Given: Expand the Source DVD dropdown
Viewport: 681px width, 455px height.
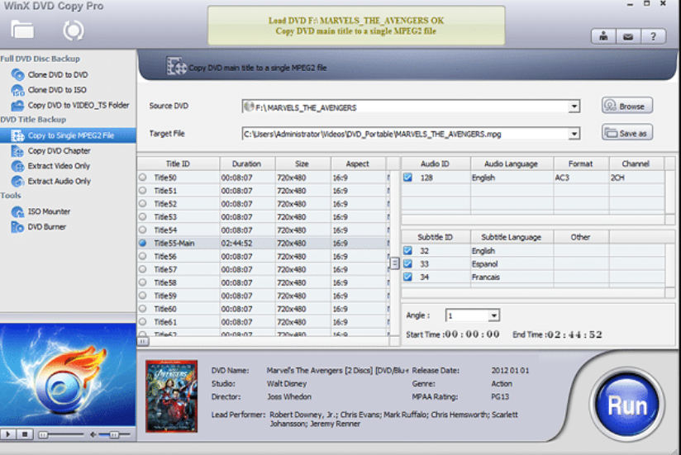Looking at the screenshot, I should (574, 107).
